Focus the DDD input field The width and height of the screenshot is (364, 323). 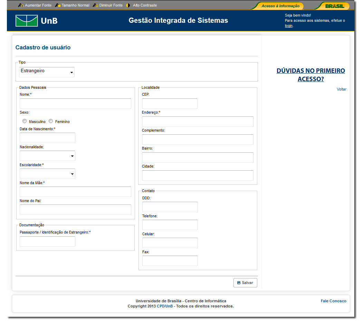(170, 207)
